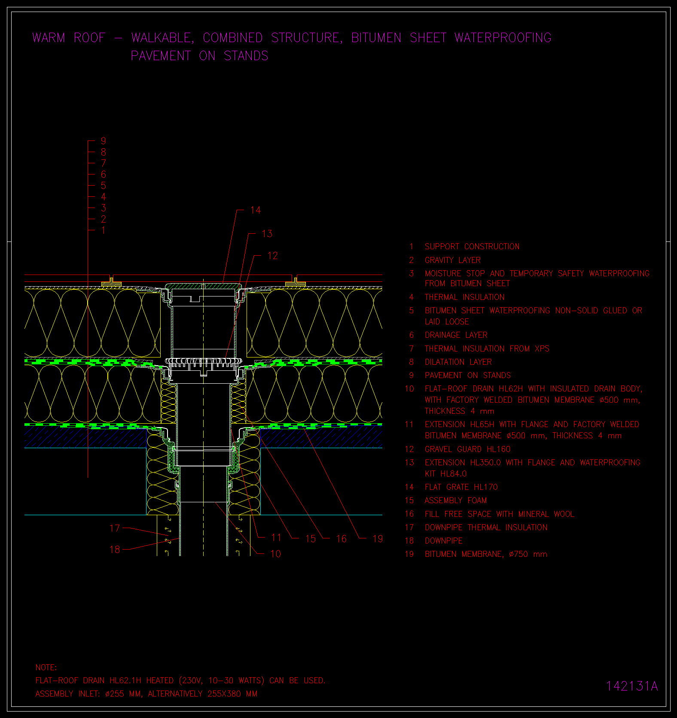The image size is (677, 718).
Task: Select layer callout number 4 on vertical leader
Action: [x=103, y=197]
